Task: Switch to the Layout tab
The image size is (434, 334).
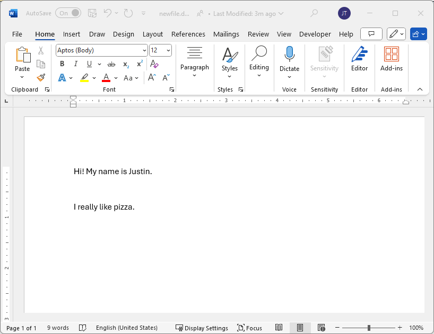Action: (153, 34)
